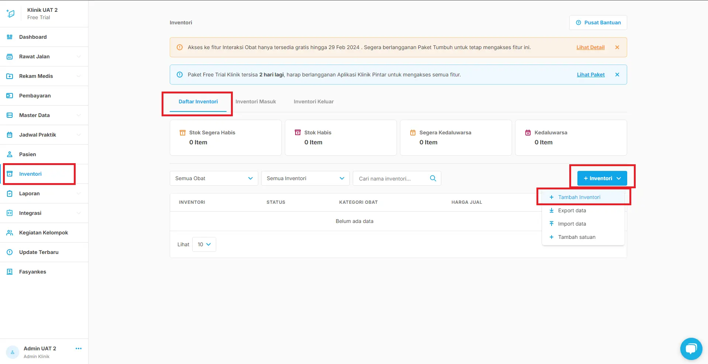Select Tambah satuan menu entry
The image size is (708, 364).
[583, 237]
